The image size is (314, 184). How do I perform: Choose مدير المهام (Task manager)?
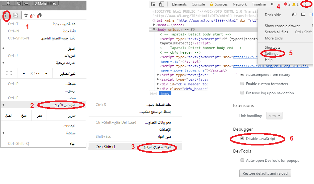[x=135, y=137]
